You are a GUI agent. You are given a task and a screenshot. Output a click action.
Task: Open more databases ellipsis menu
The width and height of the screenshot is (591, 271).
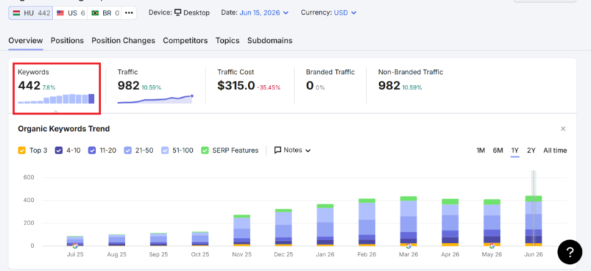tap(129, 13)
